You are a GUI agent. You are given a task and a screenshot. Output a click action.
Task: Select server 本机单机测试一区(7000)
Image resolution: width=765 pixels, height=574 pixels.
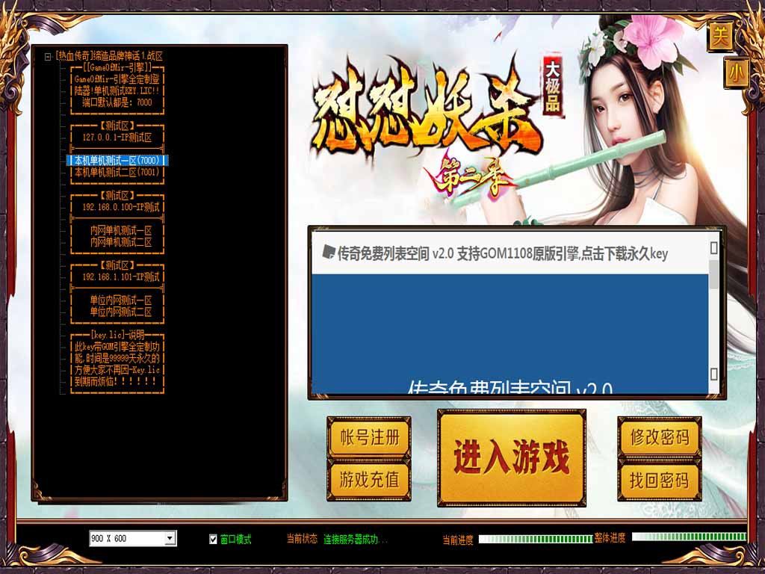point(117,160)
